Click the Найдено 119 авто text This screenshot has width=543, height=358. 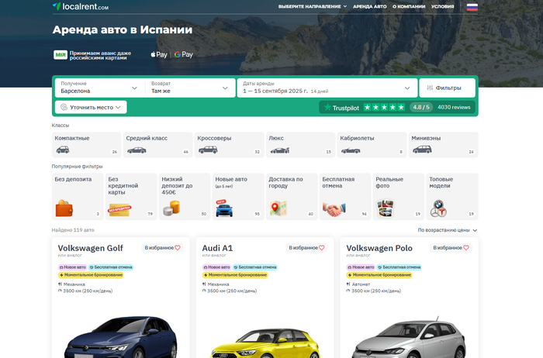[x=73, y=230]
